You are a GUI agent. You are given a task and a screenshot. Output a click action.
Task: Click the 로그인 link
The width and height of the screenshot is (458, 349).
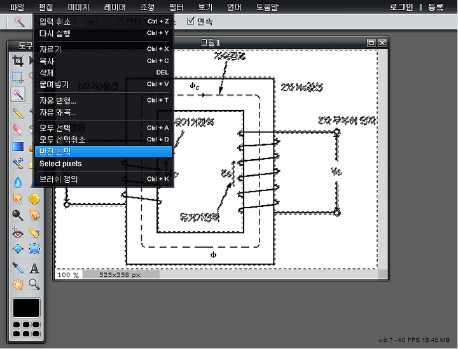click(401, 7)
